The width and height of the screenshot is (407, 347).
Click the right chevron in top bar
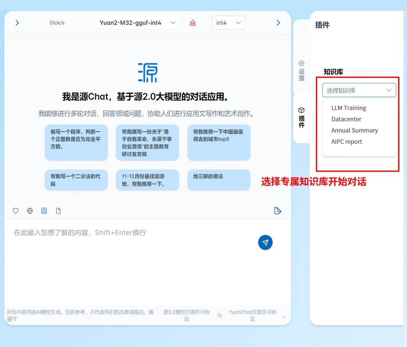pyautogui.click(x=278, y=23)
